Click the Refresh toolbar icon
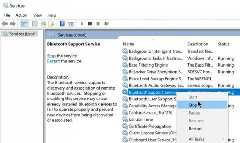Screen dimensions: 240x143 [43, 24]
